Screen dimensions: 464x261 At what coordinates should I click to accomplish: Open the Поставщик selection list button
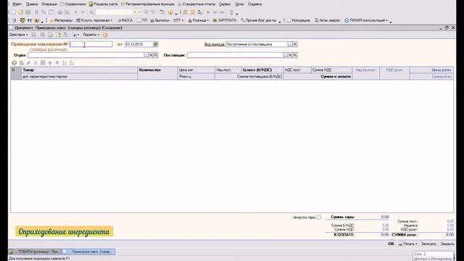point(285,55)
